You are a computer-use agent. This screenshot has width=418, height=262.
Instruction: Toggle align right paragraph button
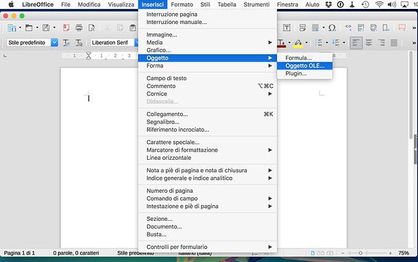tap(382, 43)
